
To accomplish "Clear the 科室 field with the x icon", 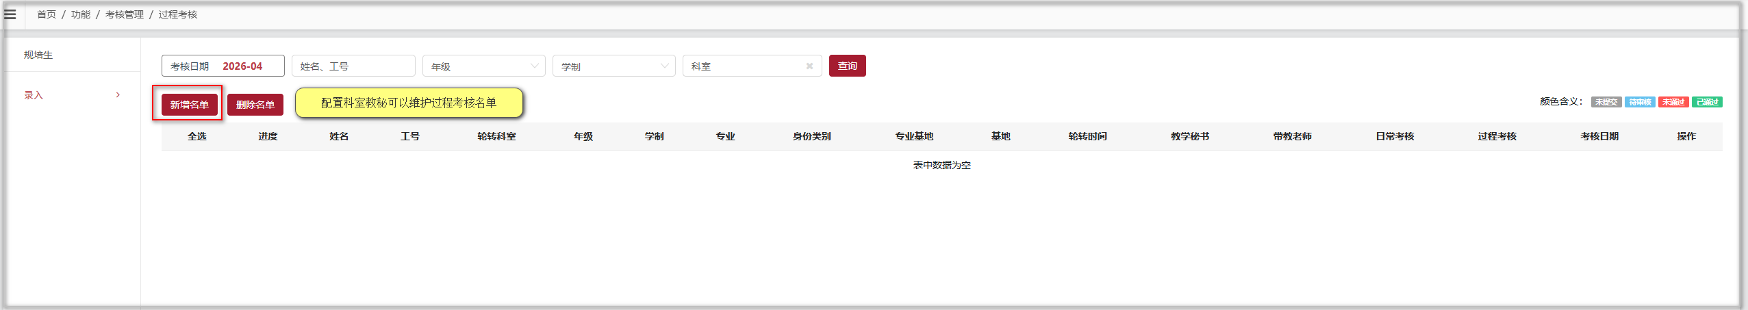I will pyautogui.click(x=809, y=66).
